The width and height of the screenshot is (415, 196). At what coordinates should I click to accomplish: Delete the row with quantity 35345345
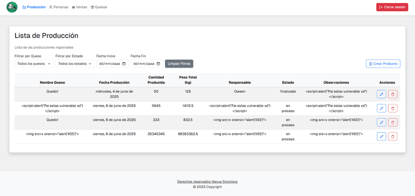point(393,136)
